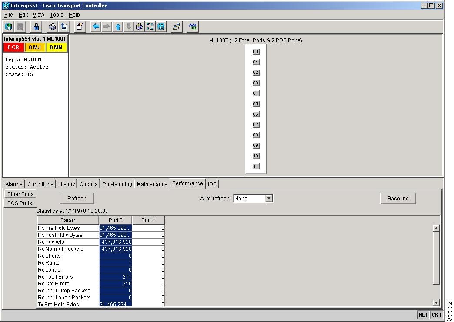
Task: Select Ethernet port 06 on card graphic
Action: 256,114
